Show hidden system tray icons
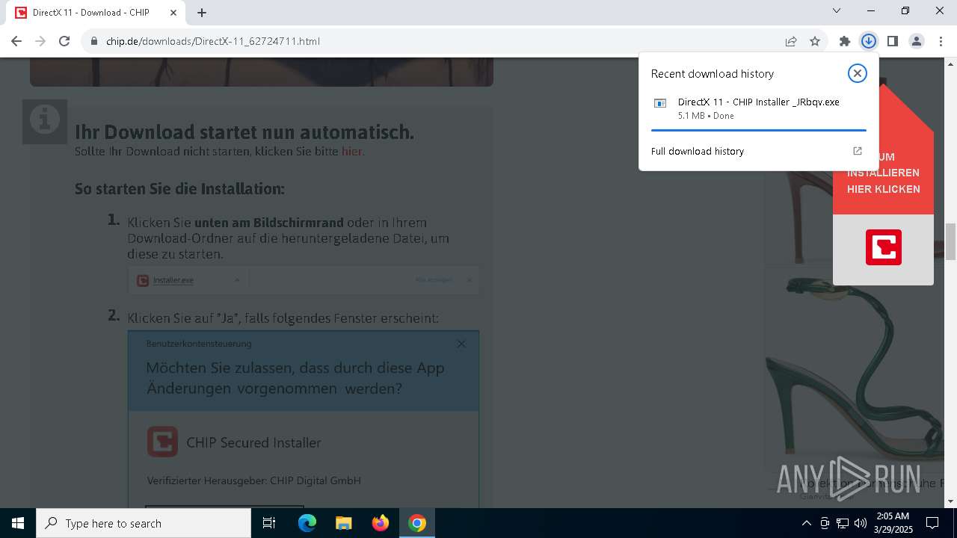This screenshot has width=957, height=538. [x=806, y=523]
